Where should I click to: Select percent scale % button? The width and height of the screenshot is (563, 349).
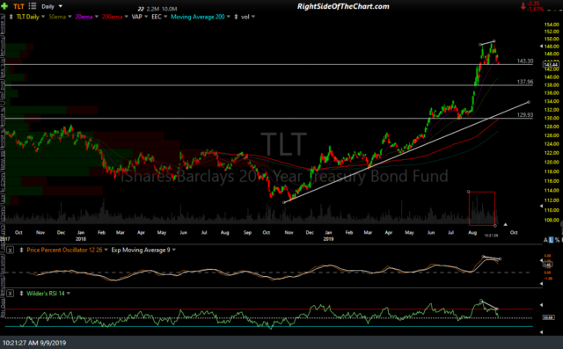[x=557, y=240]
